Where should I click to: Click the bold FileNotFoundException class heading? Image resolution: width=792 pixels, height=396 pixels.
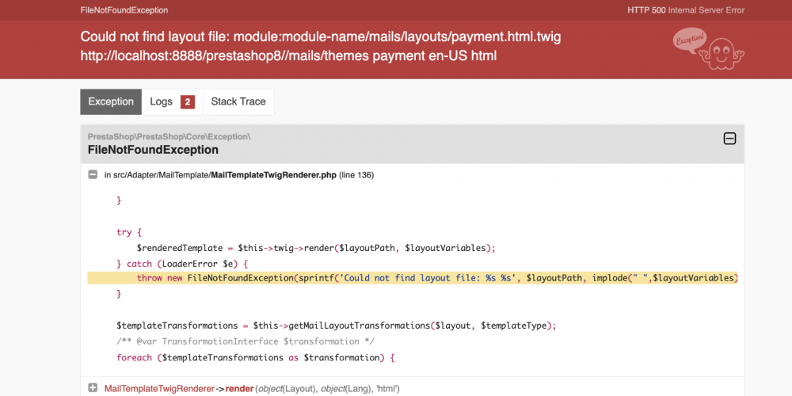pyautogui.click(x=153, y=150)
